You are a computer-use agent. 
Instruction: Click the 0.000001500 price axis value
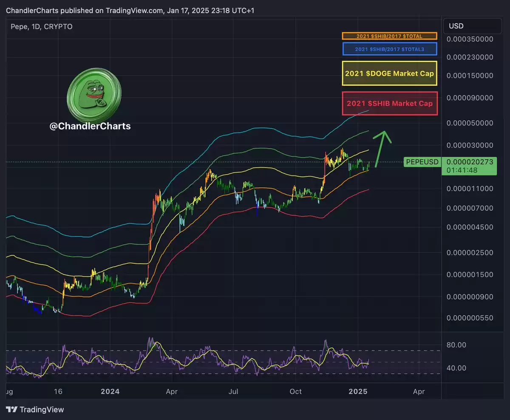(x=470, y=274)
